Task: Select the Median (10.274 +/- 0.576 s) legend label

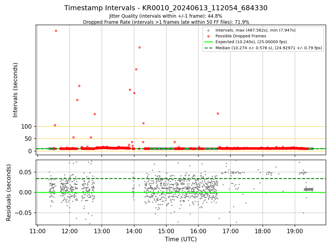Action: coord(269,48)
